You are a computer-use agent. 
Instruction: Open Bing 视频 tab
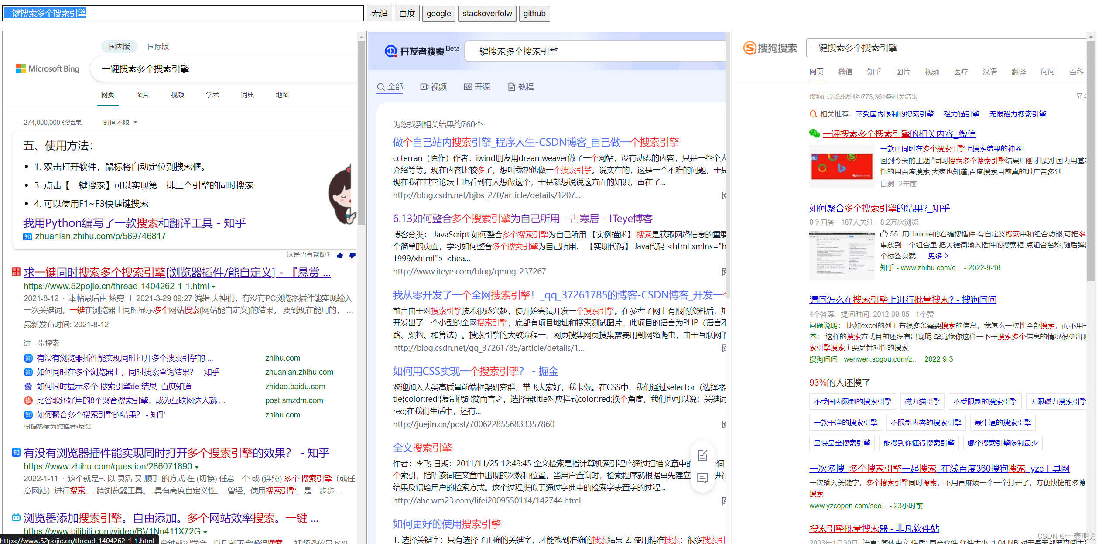click(177, 95)
